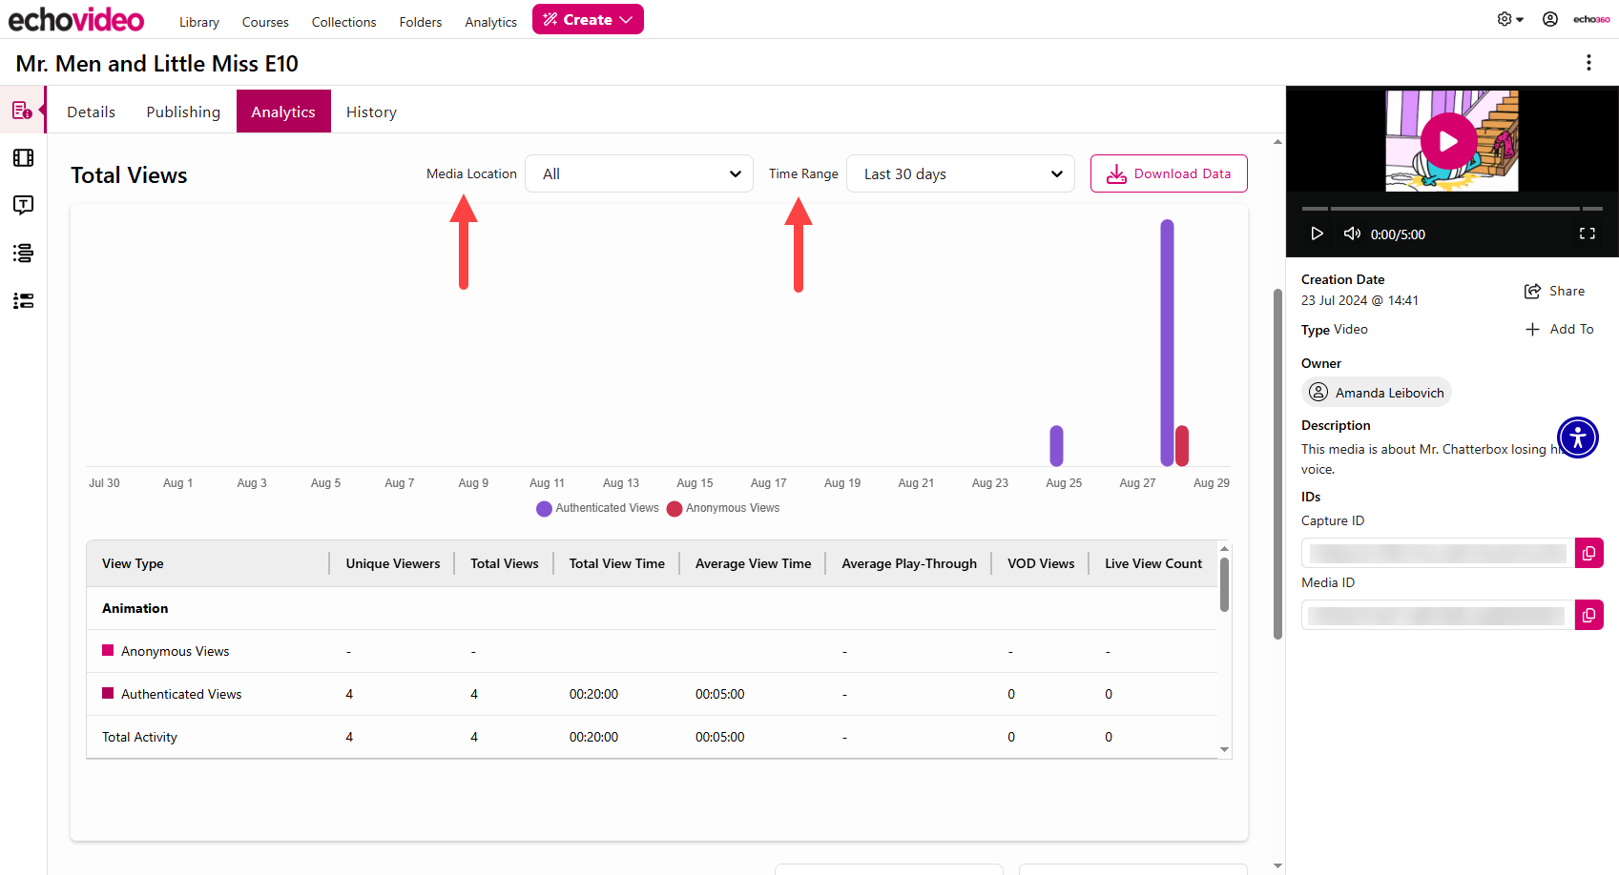Open the user account icon

click(x=1550, y=19)
